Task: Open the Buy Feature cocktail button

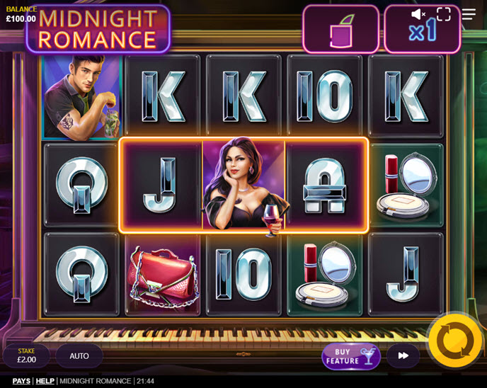Action: [x=351, y=356]
